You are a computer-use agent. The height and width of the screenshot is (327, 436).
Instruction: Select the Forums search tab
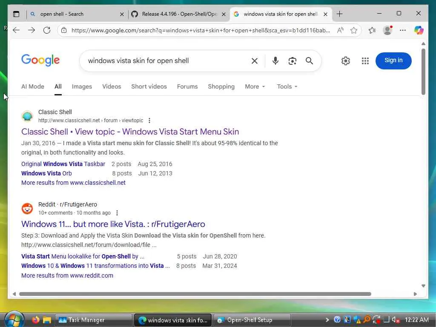click(187, 86)
